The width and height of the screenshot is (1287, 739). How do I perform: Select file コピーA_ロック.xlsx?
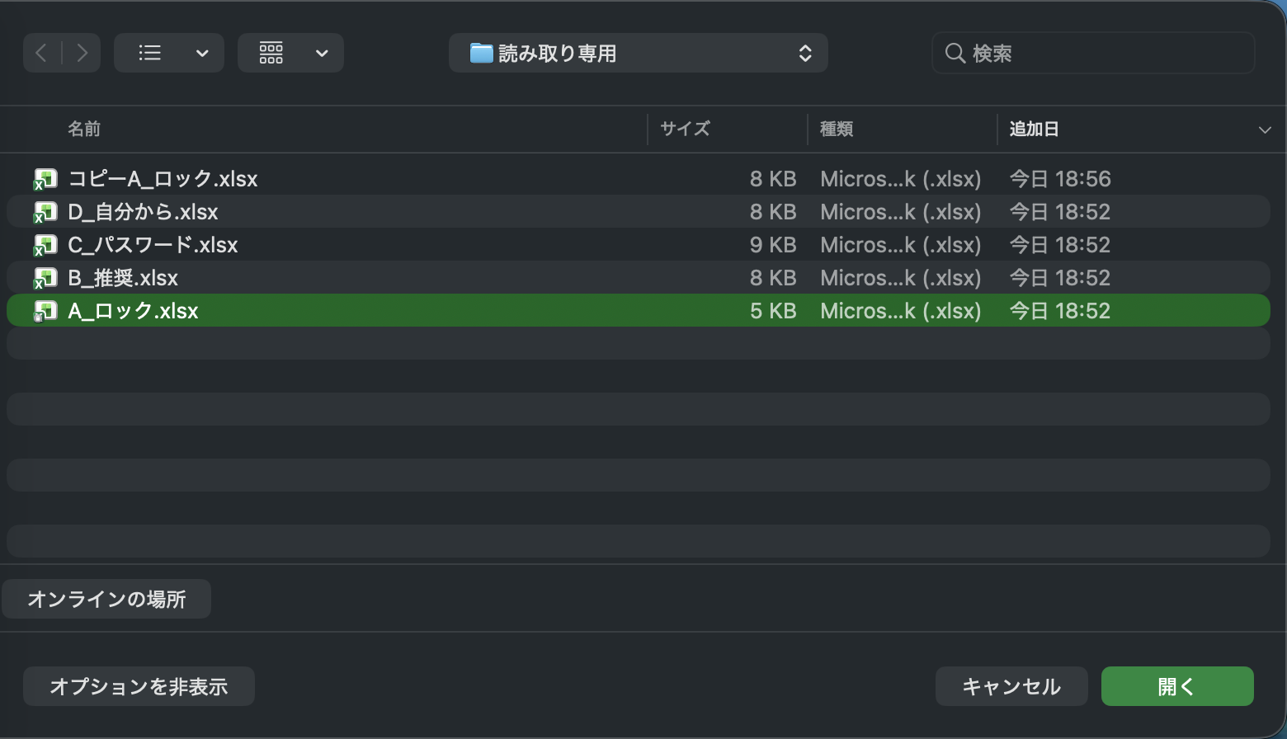638,179
